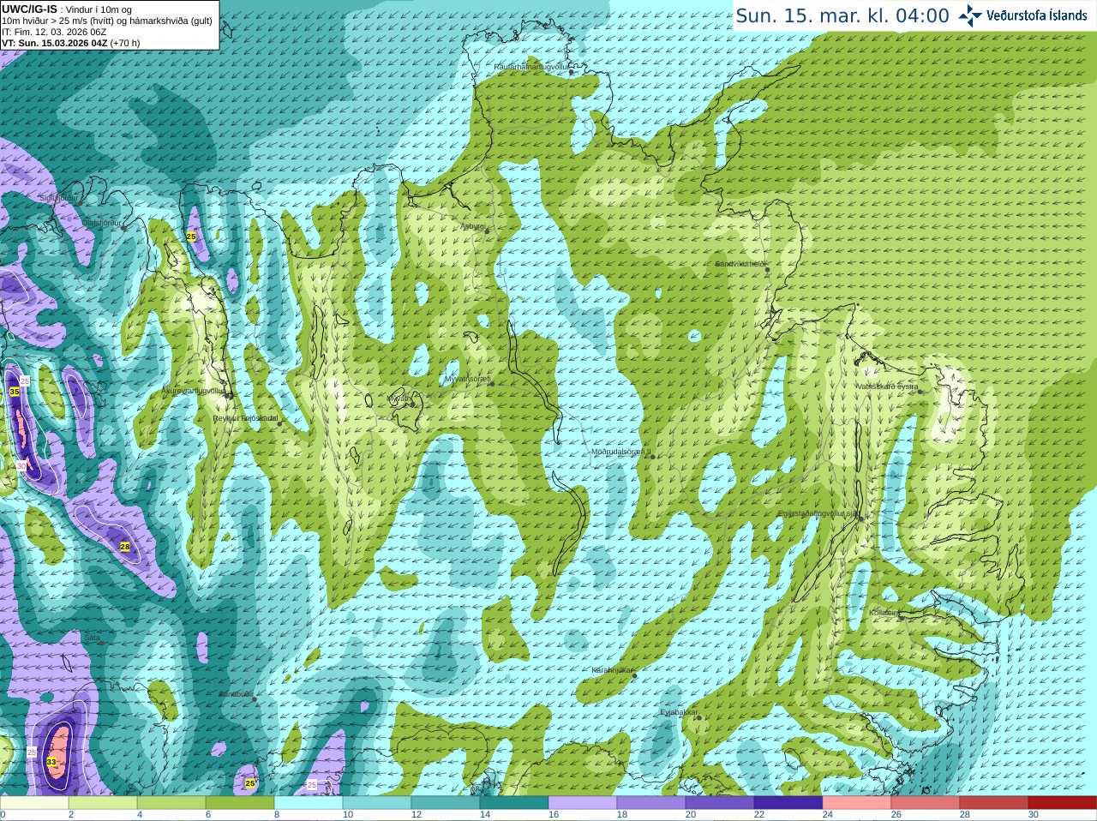
Task: Click the Mývatnsöræfi station label
Action: (x=468, y=378)
